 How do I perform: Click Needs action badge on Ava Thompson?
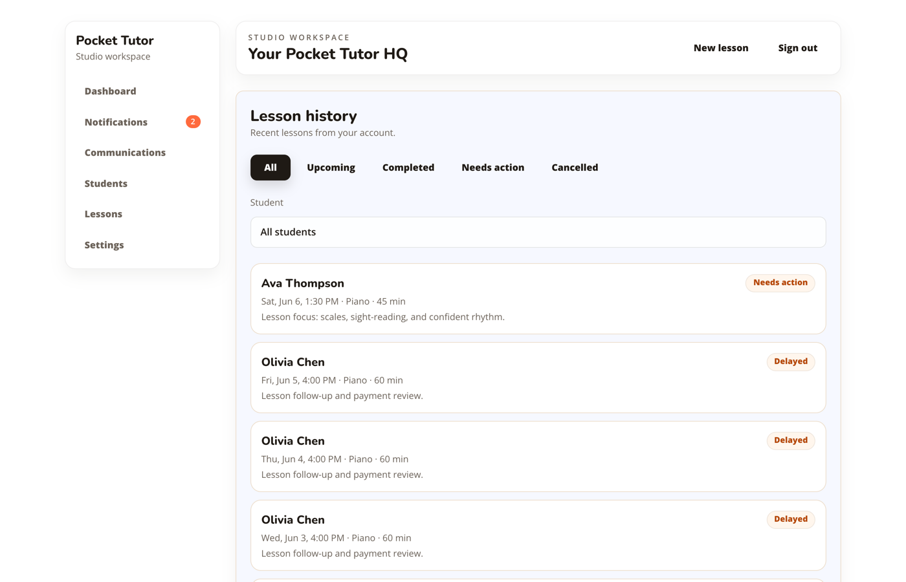pos(780,283)
